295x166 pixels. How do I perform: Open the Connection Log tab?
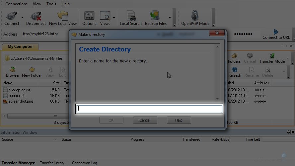pyautogui.click(x=84, y=163)
